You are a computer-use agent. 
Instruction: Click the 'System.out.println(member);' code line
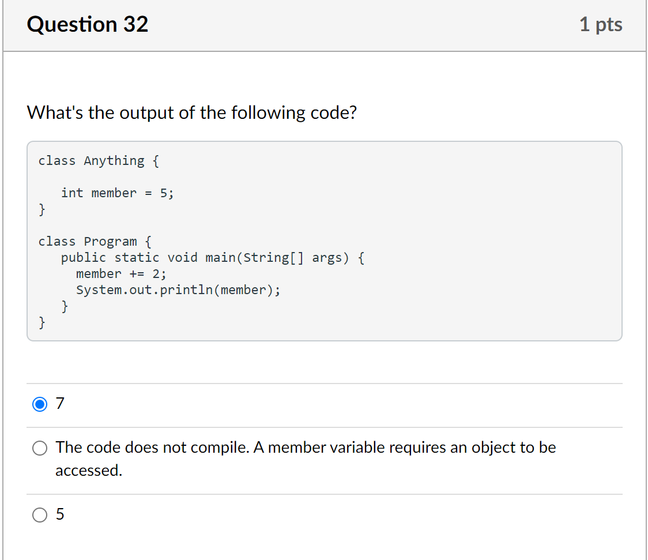click(x=178, y=290)
